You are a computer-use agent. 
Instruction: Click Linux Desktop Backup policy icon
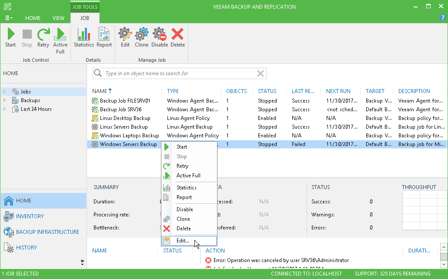tap(94, 118)
